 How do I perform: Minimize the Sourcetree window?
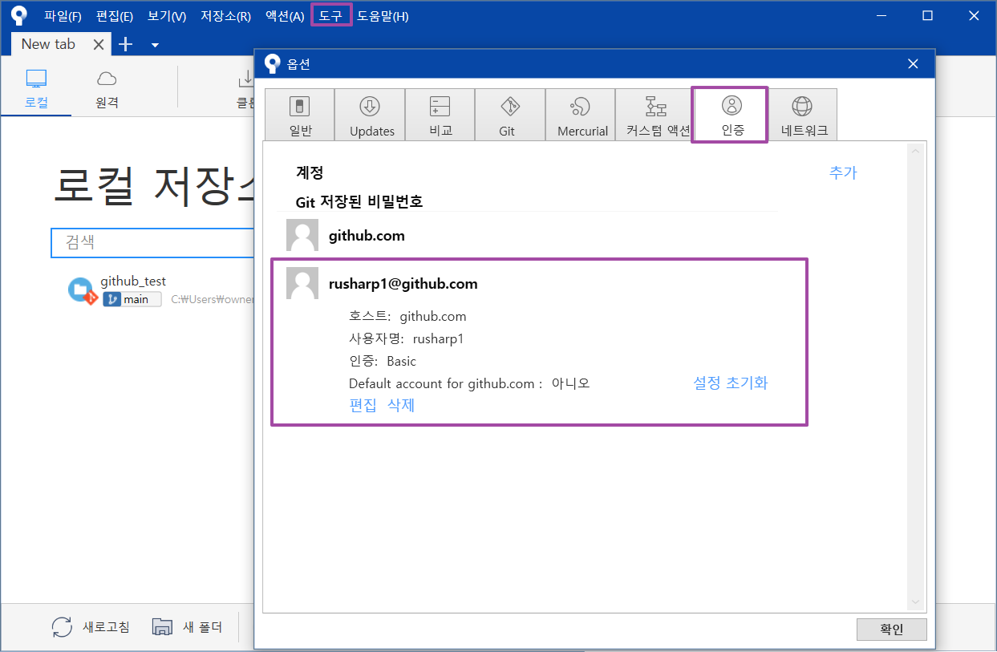pyautogui.click(x=881, y=15)
